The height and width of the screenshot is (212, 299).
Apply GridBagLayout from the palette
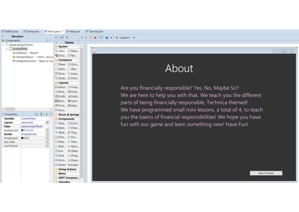point(61,97)
